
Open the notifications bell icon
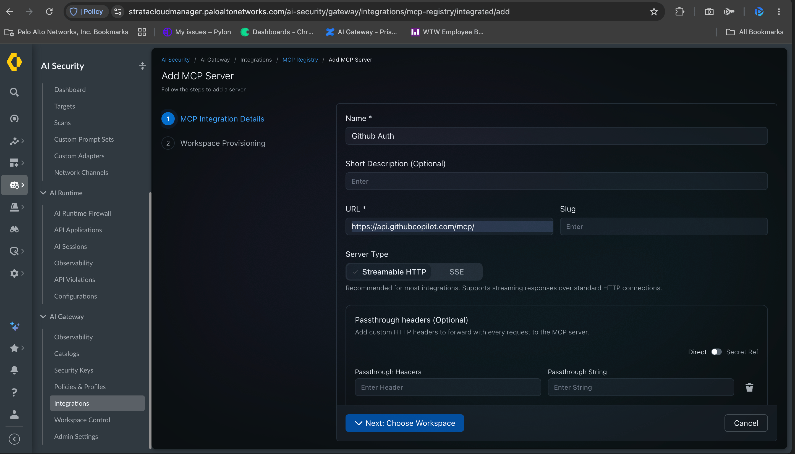(14, 370)
